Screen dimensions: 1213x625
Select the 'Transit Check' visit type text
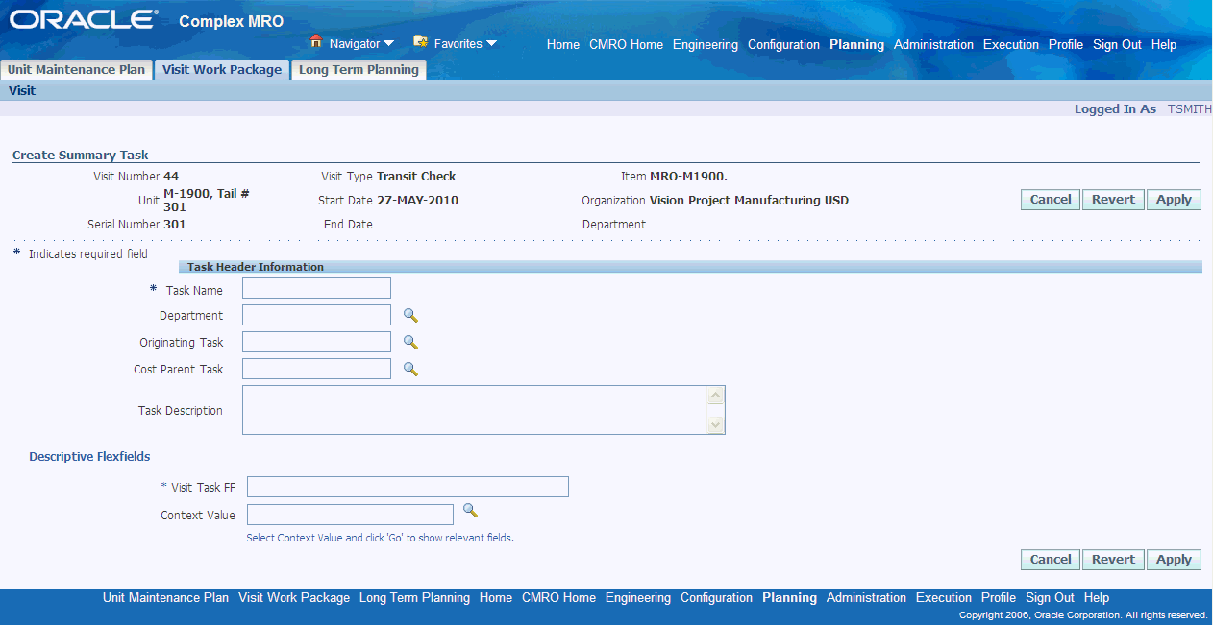(x=416, y=177)
